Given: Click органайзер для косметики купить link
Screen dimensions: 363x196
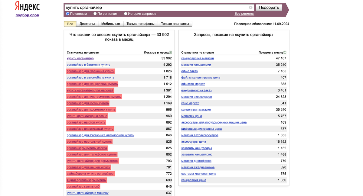Looking at the screenshot, I should (91, 110).
